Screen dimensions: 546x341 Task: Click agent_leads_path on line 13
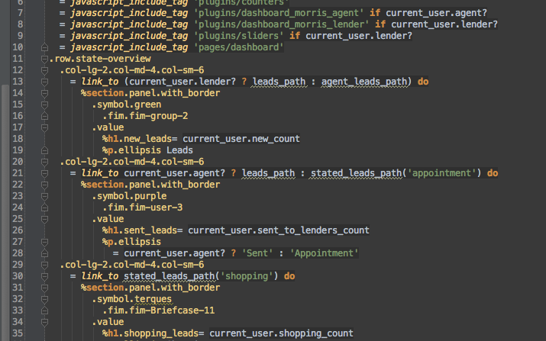pyautogui.click(x=364, y=82)
